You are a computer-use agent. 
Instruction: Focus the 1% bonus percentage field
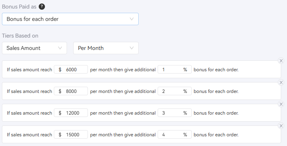(175, 70)
